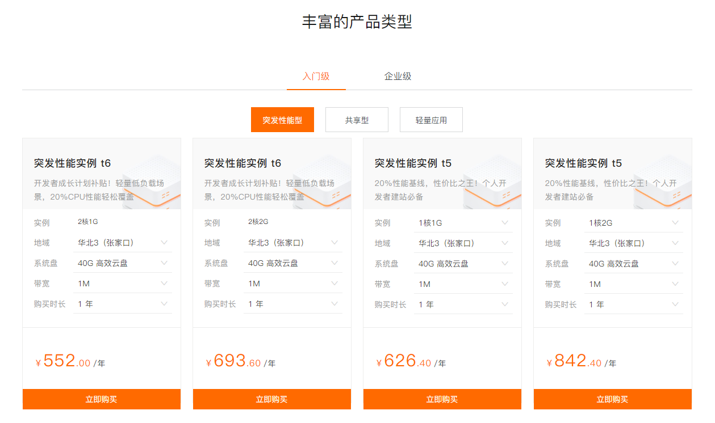Click the 2核2G instance value
Screen dimensions: 715x423
pyautogui.click(x=258, y=222)
